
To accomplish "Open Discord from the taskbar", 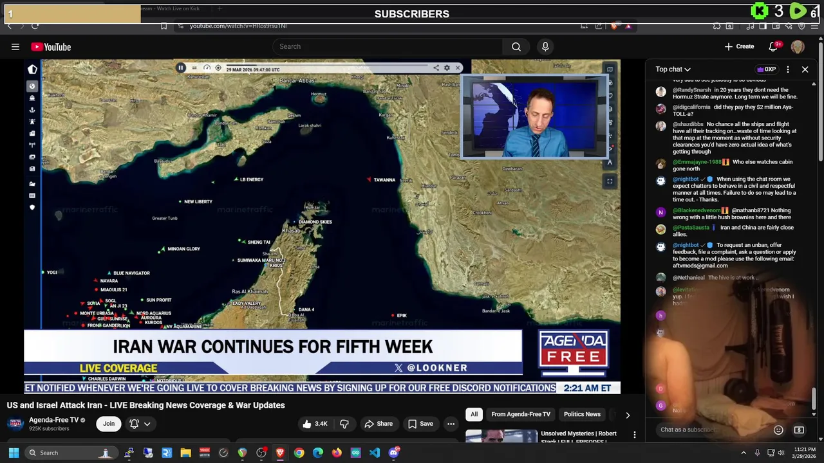I will click(x=394, y=453).
